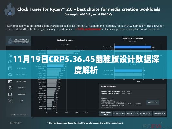Click the Exit X icon

pyautogui.click(x=10, y=101)
